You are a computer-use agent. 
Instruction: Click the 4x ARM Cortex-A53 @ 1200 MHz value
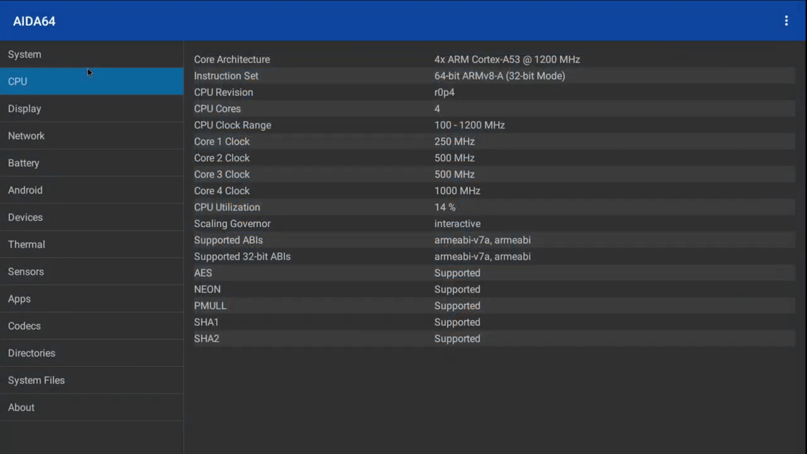pos(507,59)
